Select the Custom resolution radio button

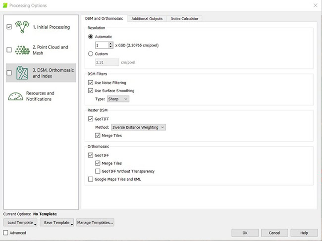click(x=91, y=54)
